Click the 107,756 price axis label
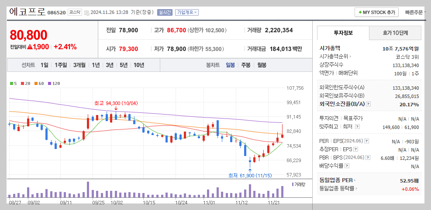This screenshot has width=431, height=210. 295,88
